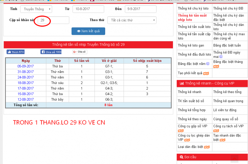
Task: Click the Facebook like button Thích 67K
Action: (x=16, y=52)
